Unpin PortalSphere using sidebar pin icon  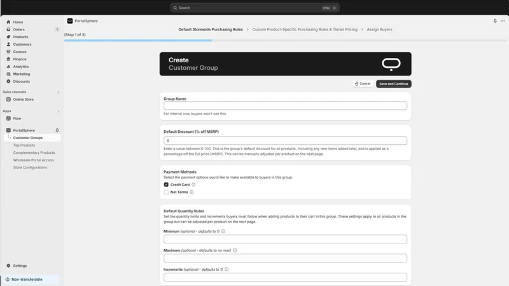pyautogui.click(x=57, y=130)
